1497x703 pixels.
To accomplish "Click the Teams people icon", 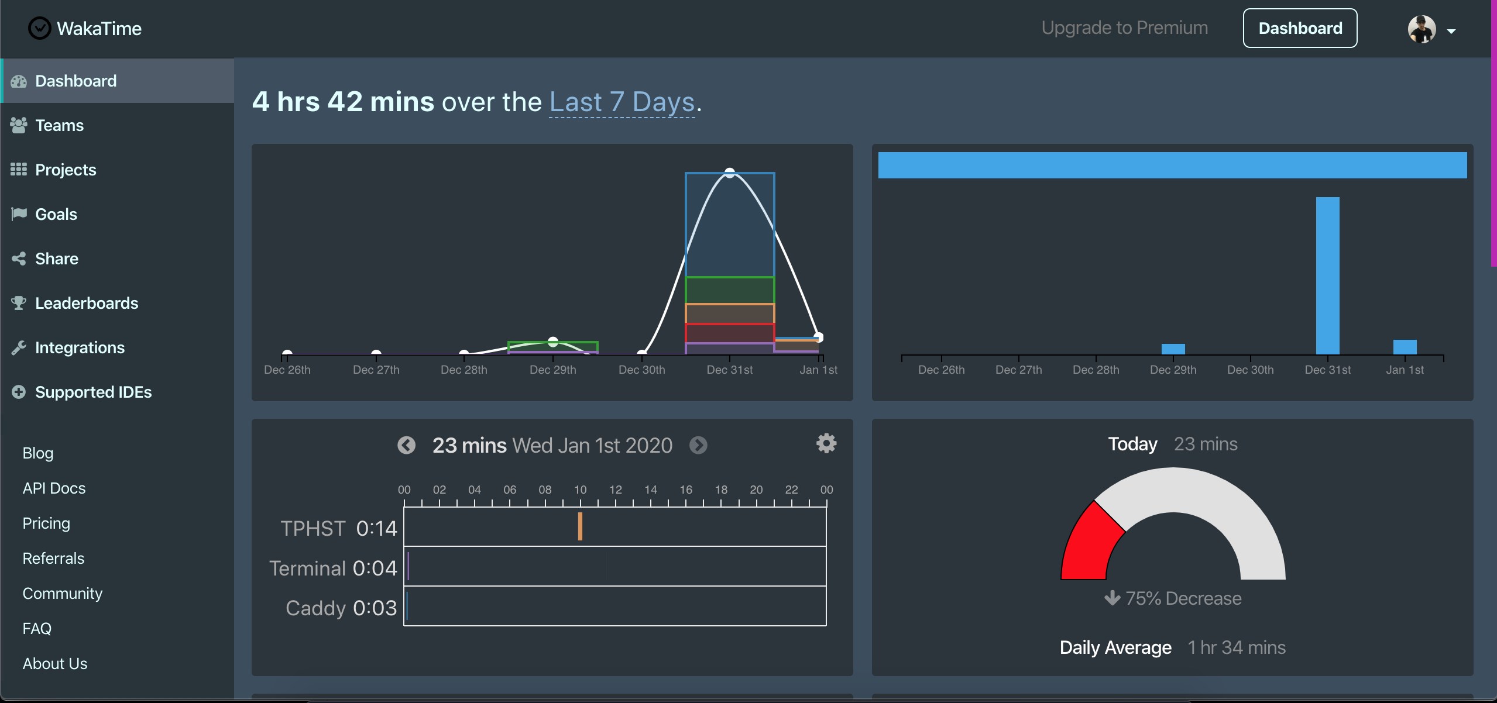I will pyautogui.click(x=19, y=125).
